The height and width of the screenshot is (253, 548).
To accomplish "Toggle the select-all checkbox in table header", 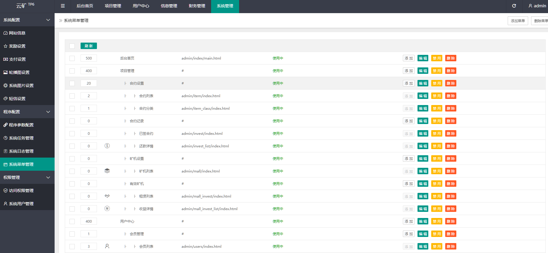I will click(x=72, y=46).
